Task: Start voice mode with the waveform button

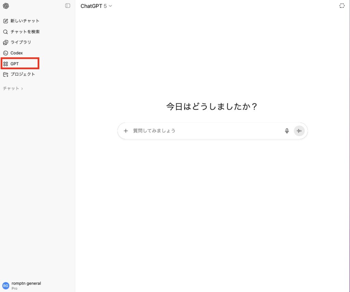Action: point(299,131)
